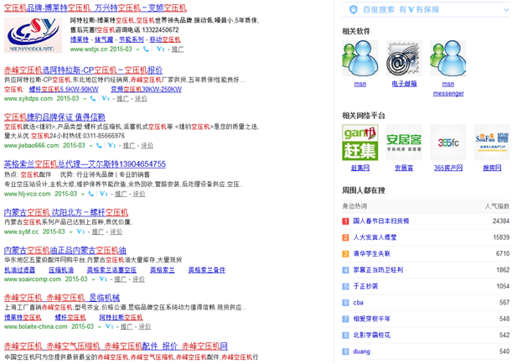Open dropdown arrow after www.hlj-irco.com 2015-03

click(82, 194)
